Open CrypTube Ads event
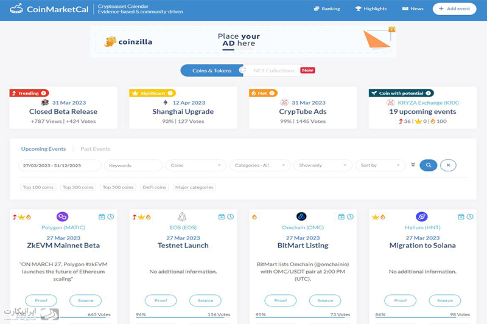 303,112
